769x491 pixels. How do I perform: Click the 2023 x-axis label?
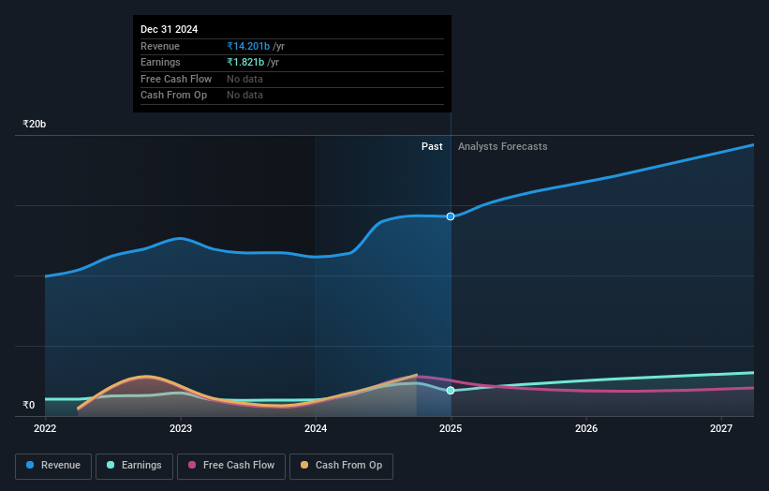pos(181,428)
